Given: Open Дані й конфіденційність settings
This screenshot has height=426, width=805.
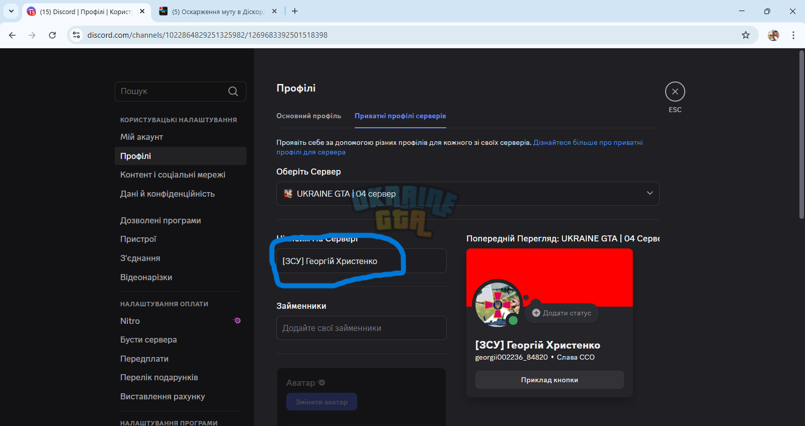Looking at the screenshot, I should click(x=180, y=194).
